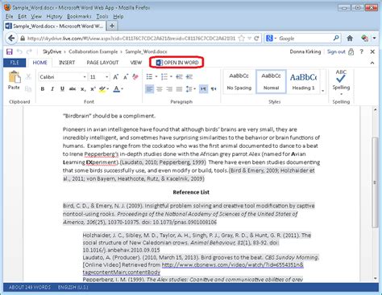
Task: Switch to the VIEW ribbon tab
Action: coord(136,63)
